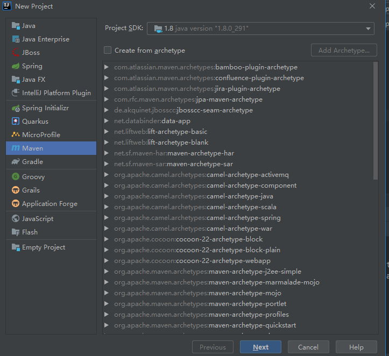Click the JavaScript globe icon
The image size is (389, 356).
pos(16,219)
